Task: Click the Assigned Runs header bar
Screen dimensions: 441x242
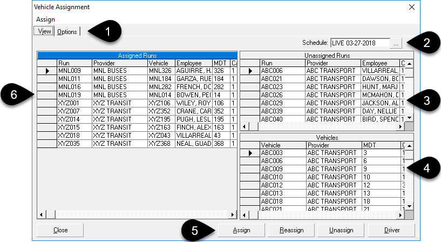Action: [x=137, y=56]
